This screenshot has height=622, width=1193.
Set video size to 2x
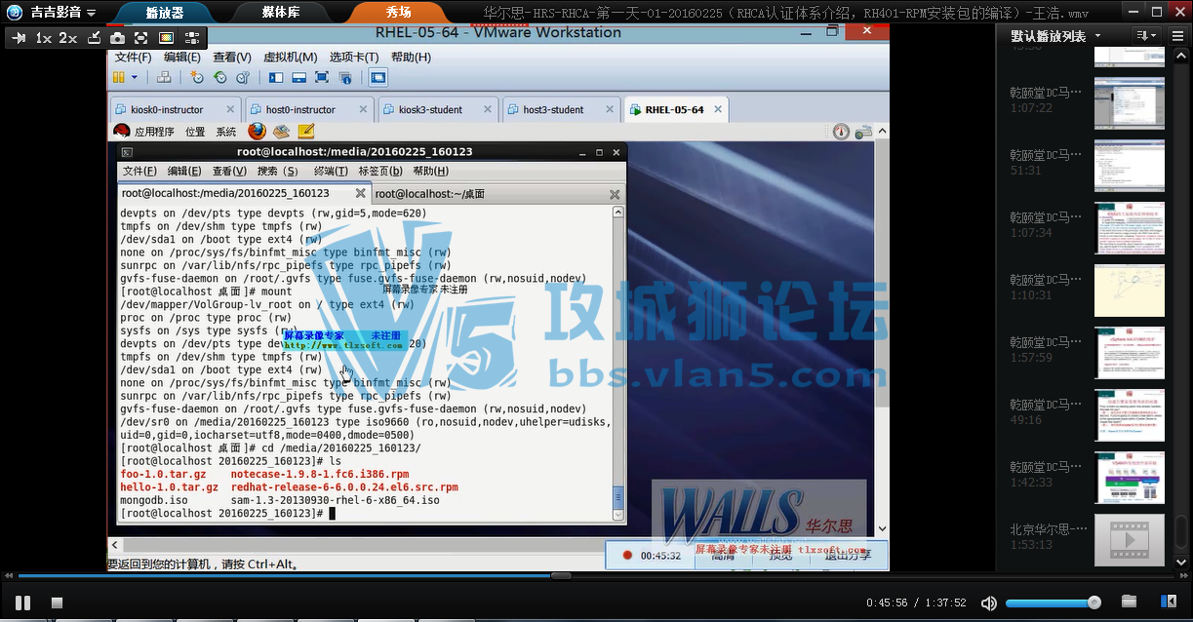pos(68,38)
